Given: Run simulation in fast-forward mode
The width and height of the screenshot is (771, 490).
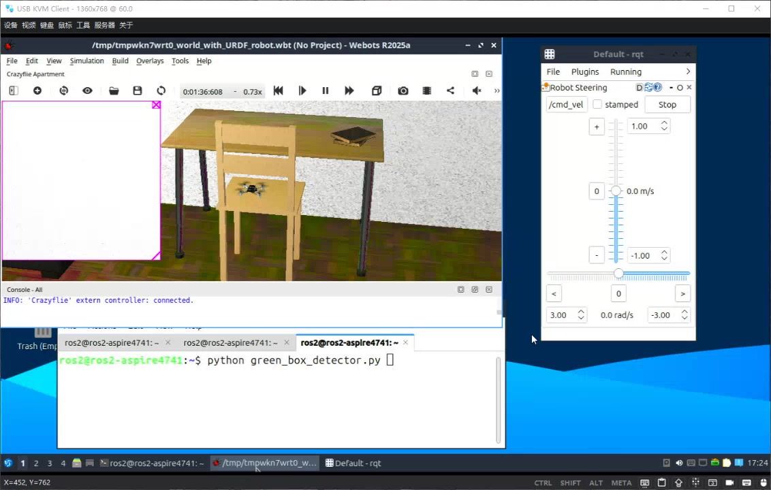Looking at the screenshot, I should click(349, 91).
